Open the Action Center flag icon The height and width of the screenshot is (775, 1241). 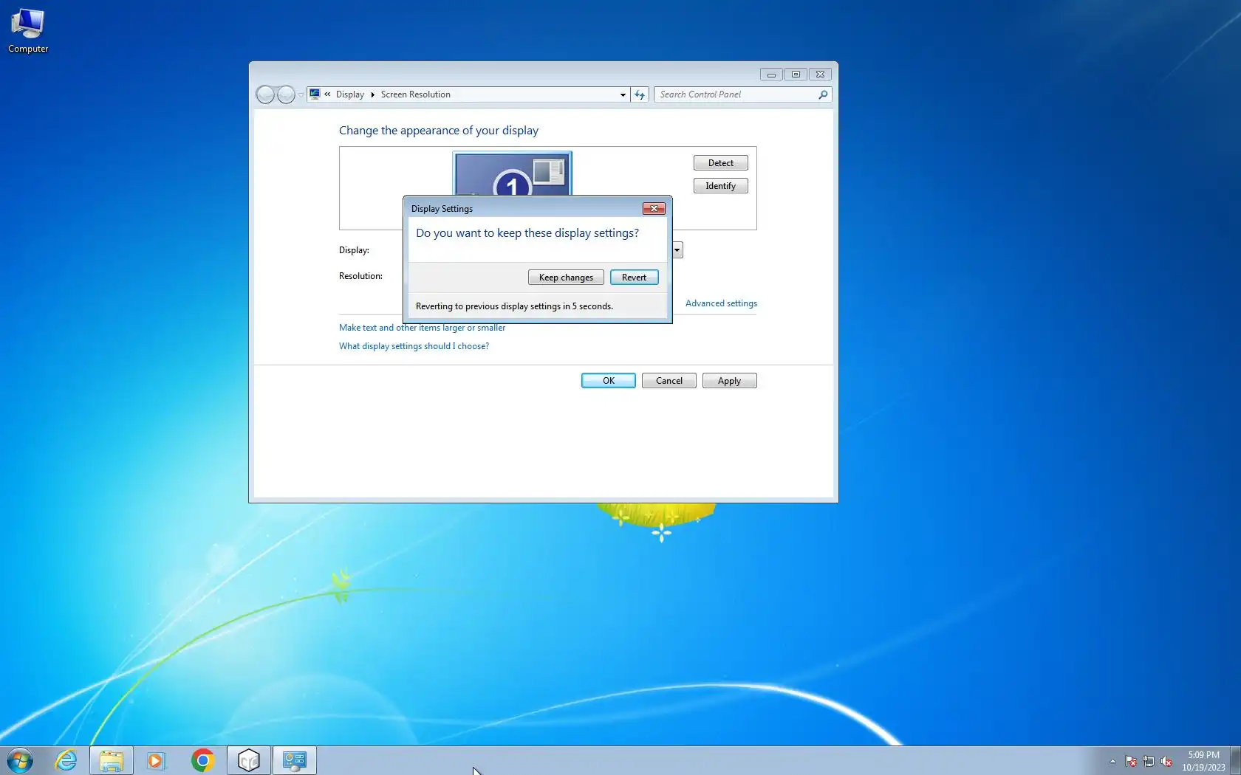(1131, 761)
